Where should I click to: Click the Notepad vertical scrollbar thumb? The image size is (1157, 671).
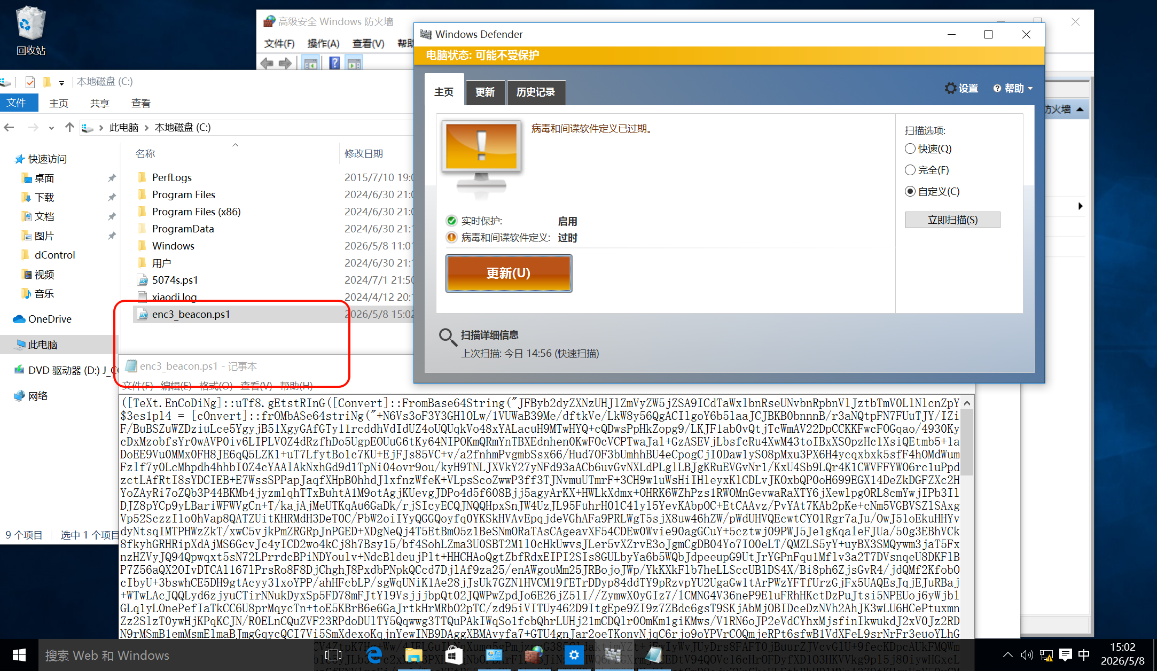pyautogui.click(x=967, y=442)
